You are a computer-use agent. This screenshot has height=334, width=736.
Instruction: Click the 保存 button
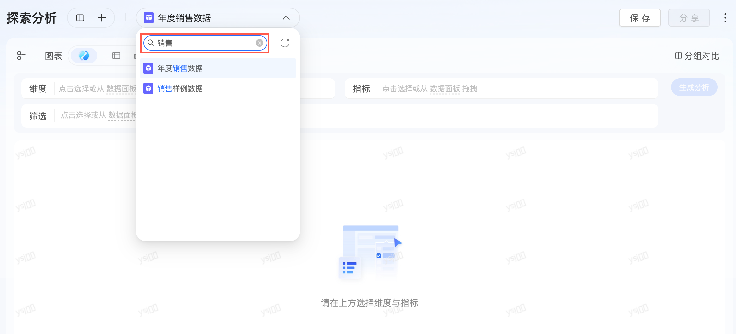640,18
